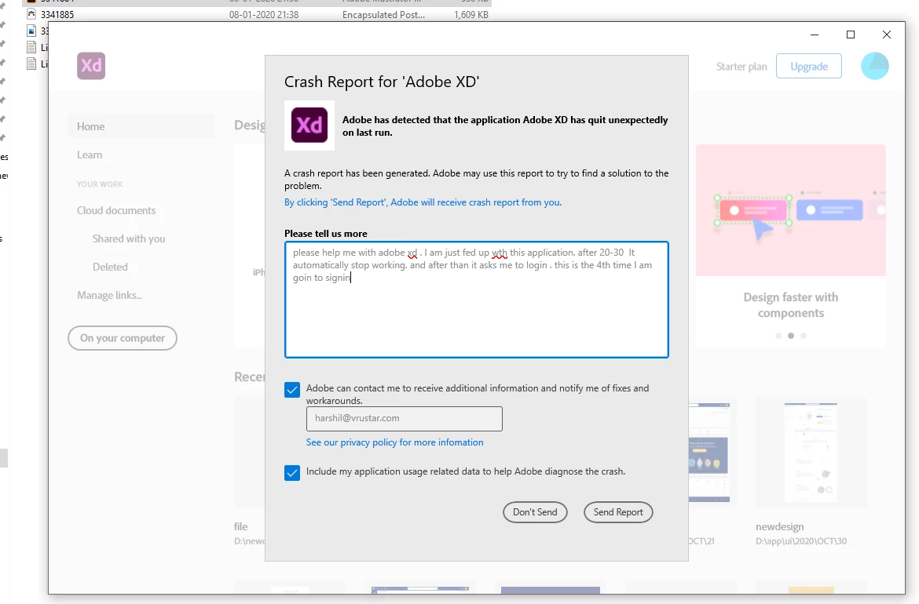
Task: Click the Don't Send button
Action: point(535,512)
